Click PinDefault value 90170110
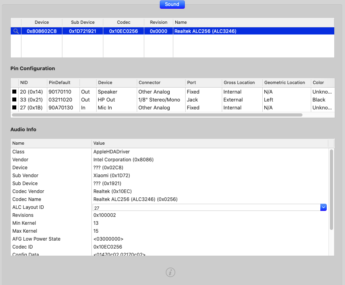This screenshot has height=285, width=345. 60,92
